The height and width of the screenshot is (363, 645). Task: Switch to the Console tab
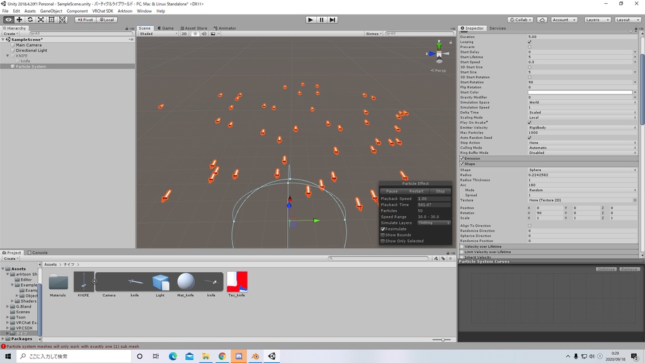pyautogui.click(x=37, y=253)
